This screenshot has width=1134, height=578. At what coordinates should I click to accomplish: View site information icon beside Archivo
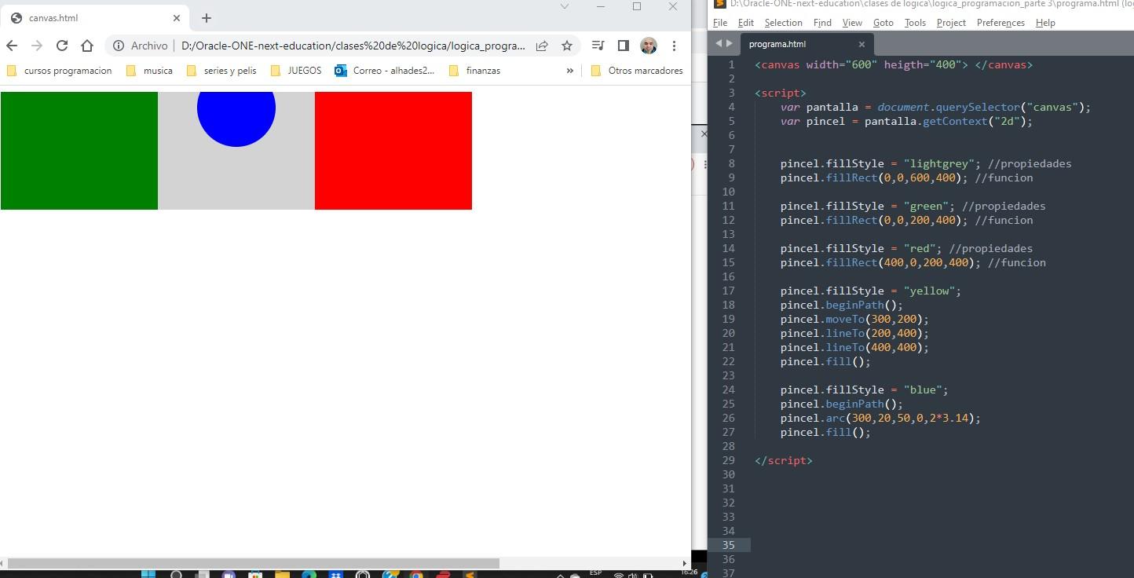pos(119,46)
